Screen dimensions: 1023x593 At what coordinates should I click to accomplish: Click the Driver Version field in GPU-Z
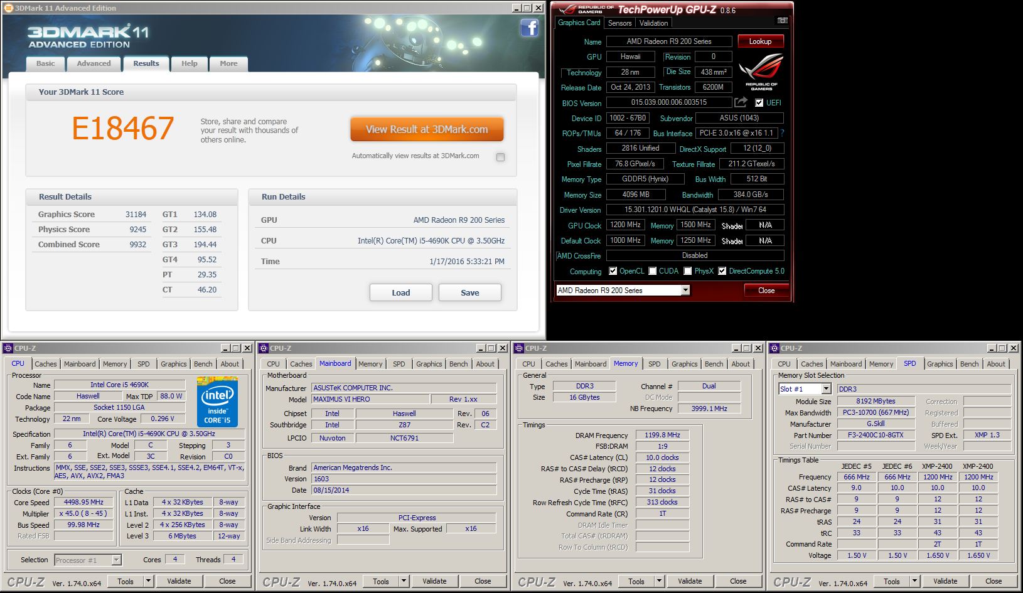click(695, 210)
